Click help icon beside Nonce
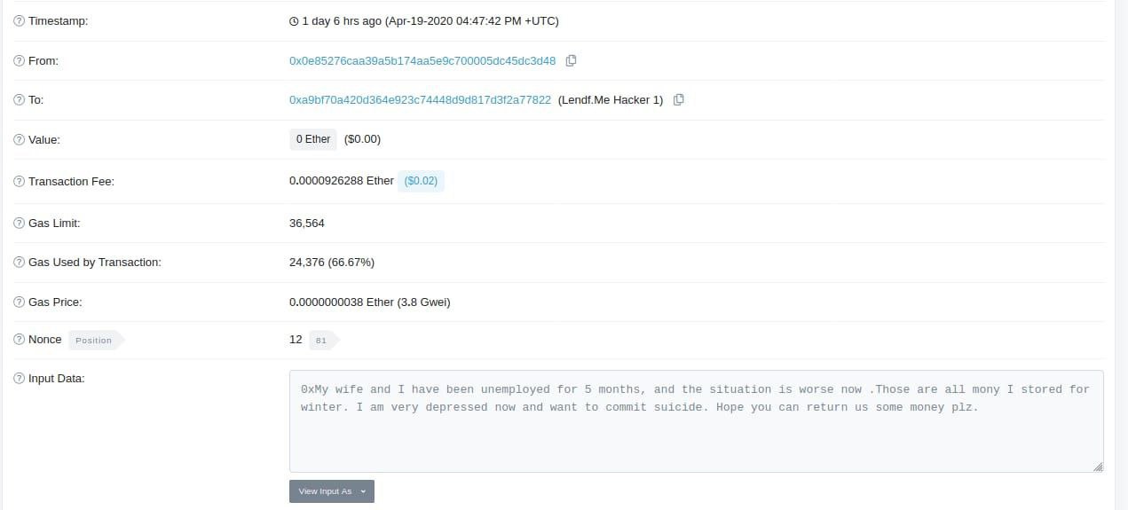 pyautogui.click(x=19, y=340)
